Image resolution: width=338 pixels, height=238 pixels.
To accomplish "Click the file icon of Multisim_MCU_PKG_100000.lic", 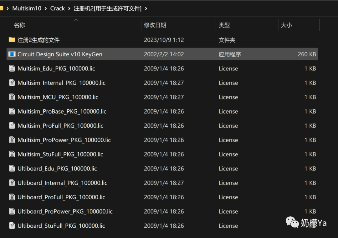I will coord(12,97).
